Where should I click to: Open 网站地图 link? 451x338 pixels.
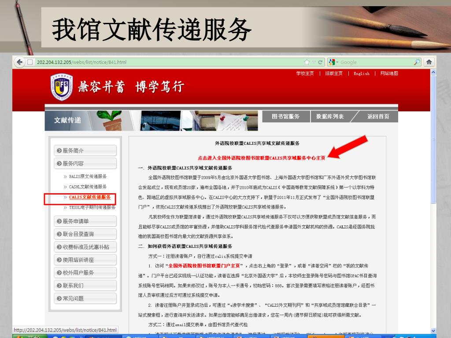point(389,73)
